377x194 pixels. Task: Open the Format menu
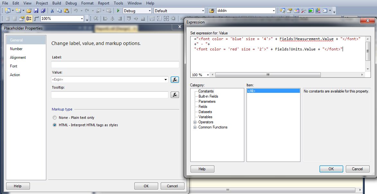point(87,3)
